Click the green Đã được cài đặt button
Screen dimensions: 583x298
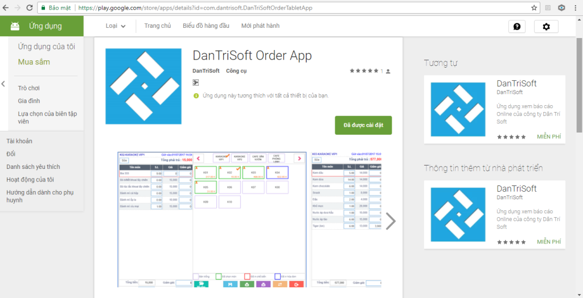pos(363,125)
